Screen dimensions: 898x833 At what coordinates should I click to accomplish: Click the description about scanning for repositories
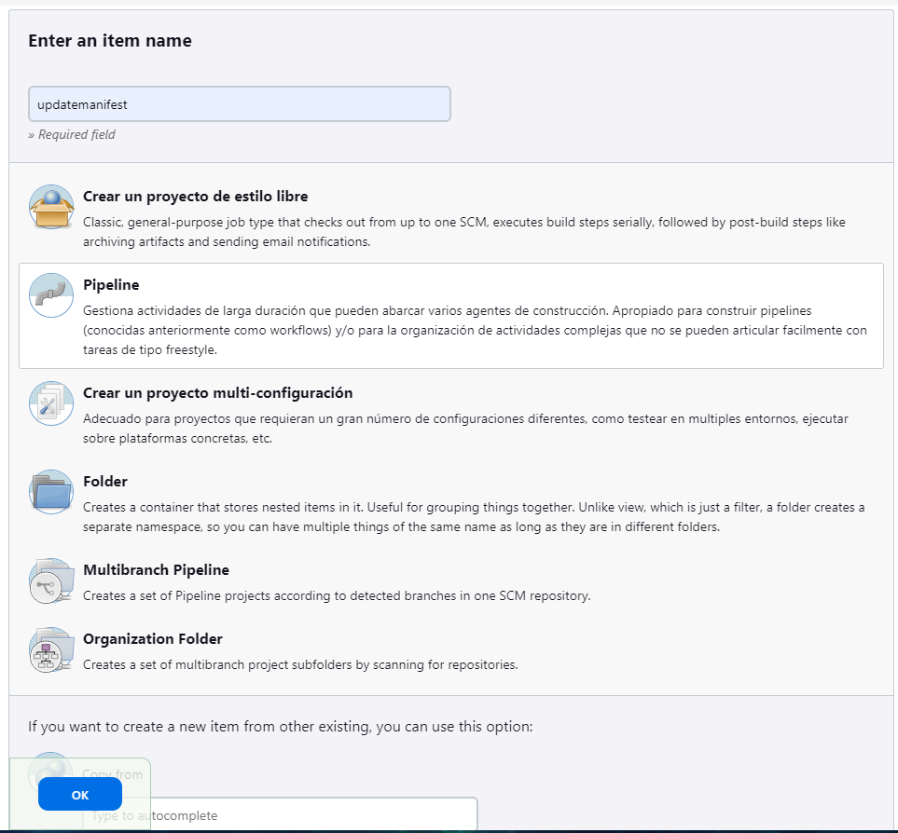pos(300,664)
